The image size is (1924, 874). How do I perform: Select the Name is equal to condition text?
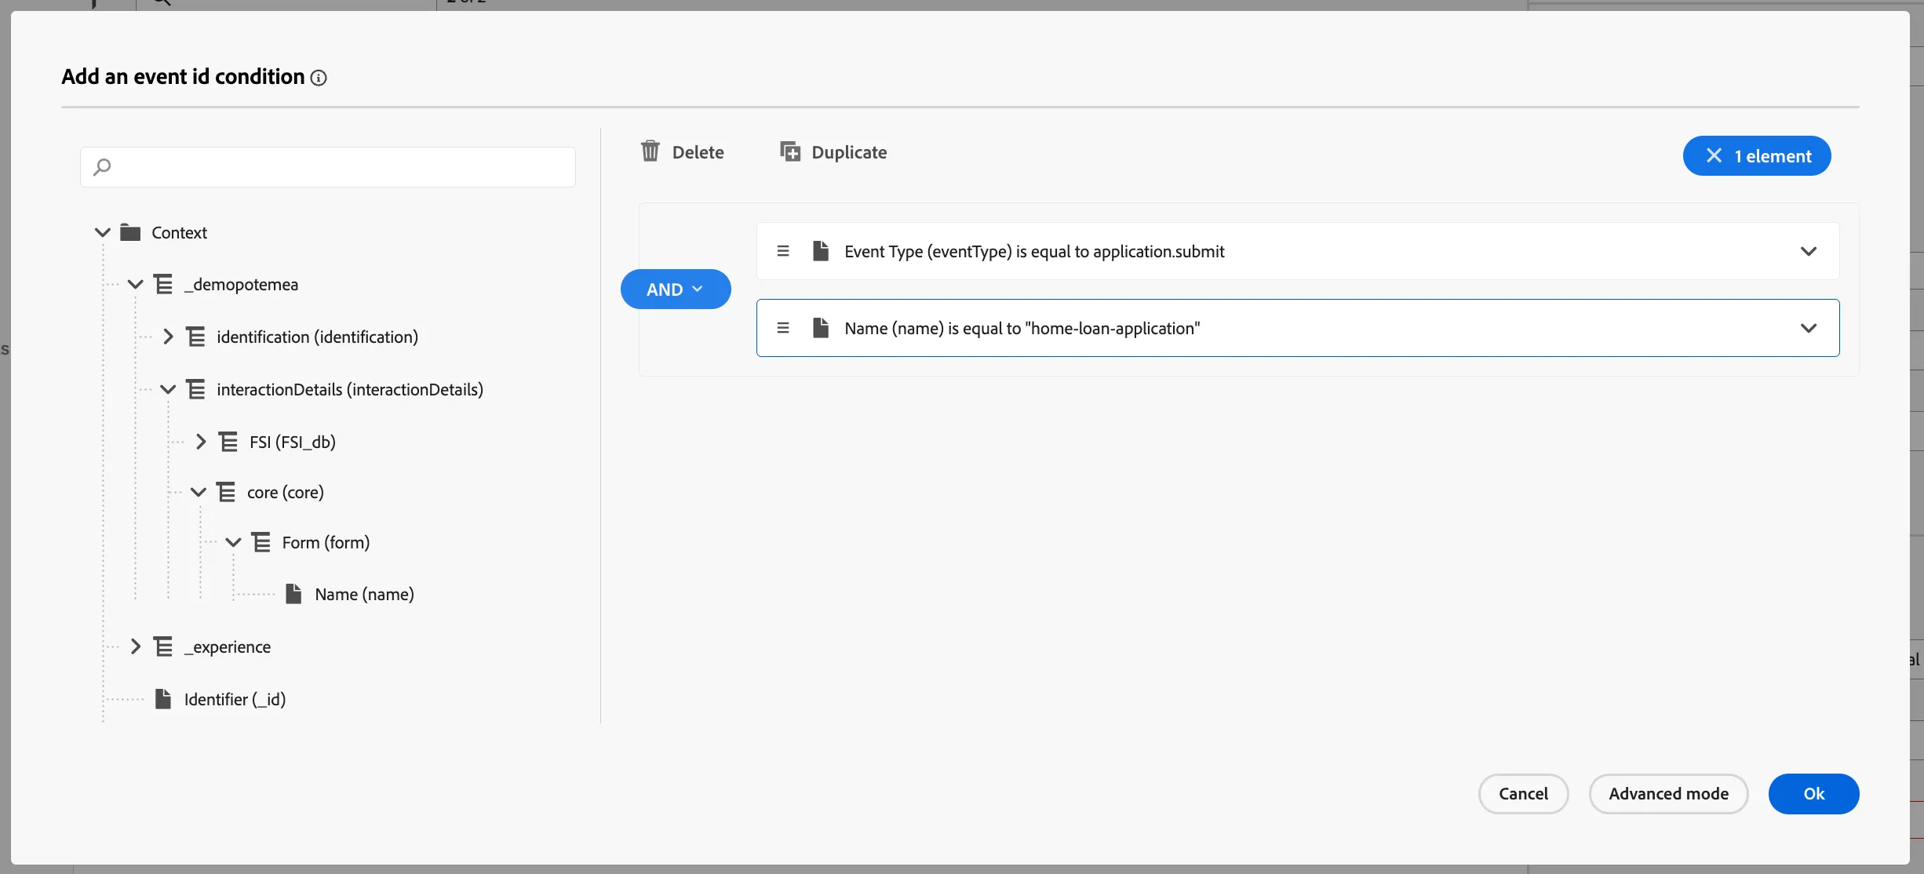coord(1022,329)
